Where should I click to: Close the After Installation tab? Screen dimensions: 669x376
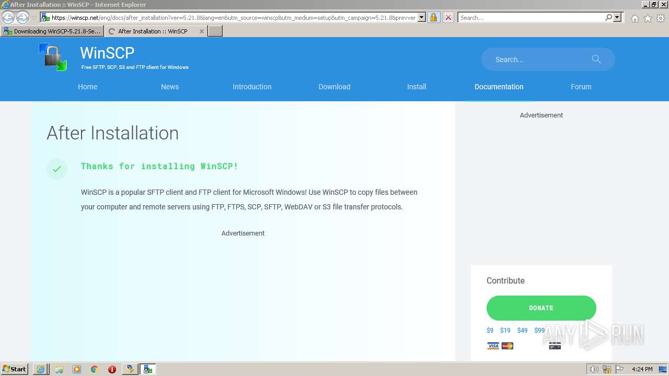[x=202, y=31]
